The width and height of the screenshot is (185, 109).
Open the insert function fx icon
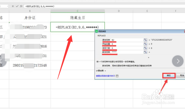tap(21, 6)
